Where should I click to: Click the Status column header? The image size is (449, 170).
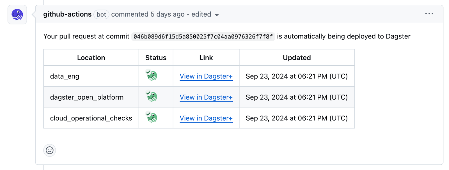click(156, 58)
